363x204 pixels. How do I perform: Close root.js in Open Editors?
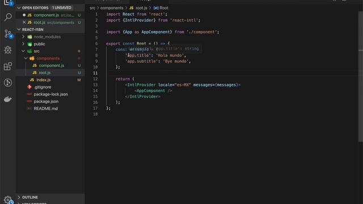24,23
